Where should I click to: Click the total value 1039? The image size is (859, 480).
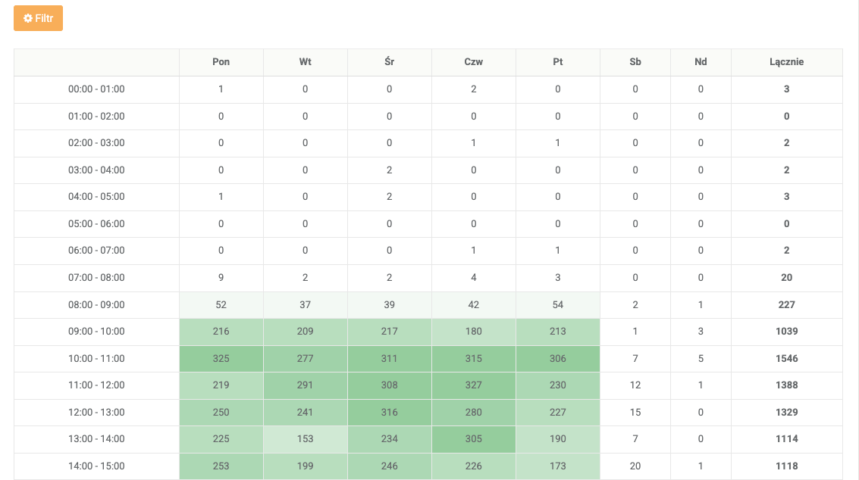[786, 332]
